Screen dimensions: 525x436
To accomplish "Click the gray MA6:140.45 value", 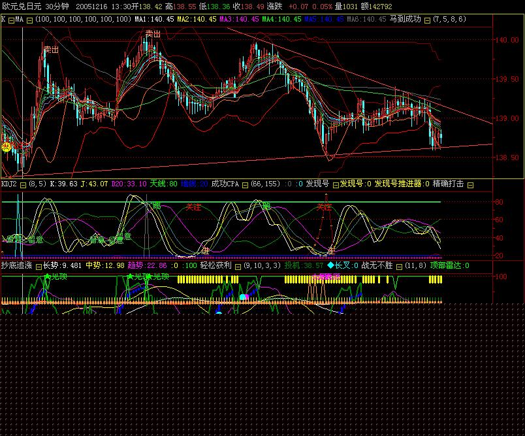I will (x=366, y=19).
